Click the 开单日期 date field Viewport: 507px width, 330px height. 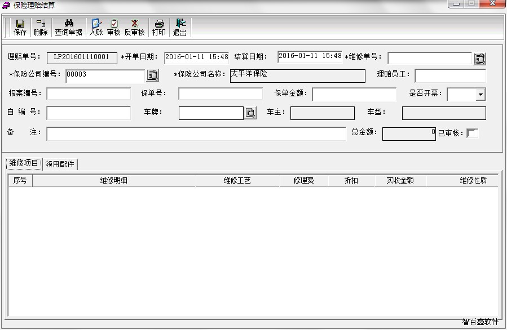pos(197,57)
